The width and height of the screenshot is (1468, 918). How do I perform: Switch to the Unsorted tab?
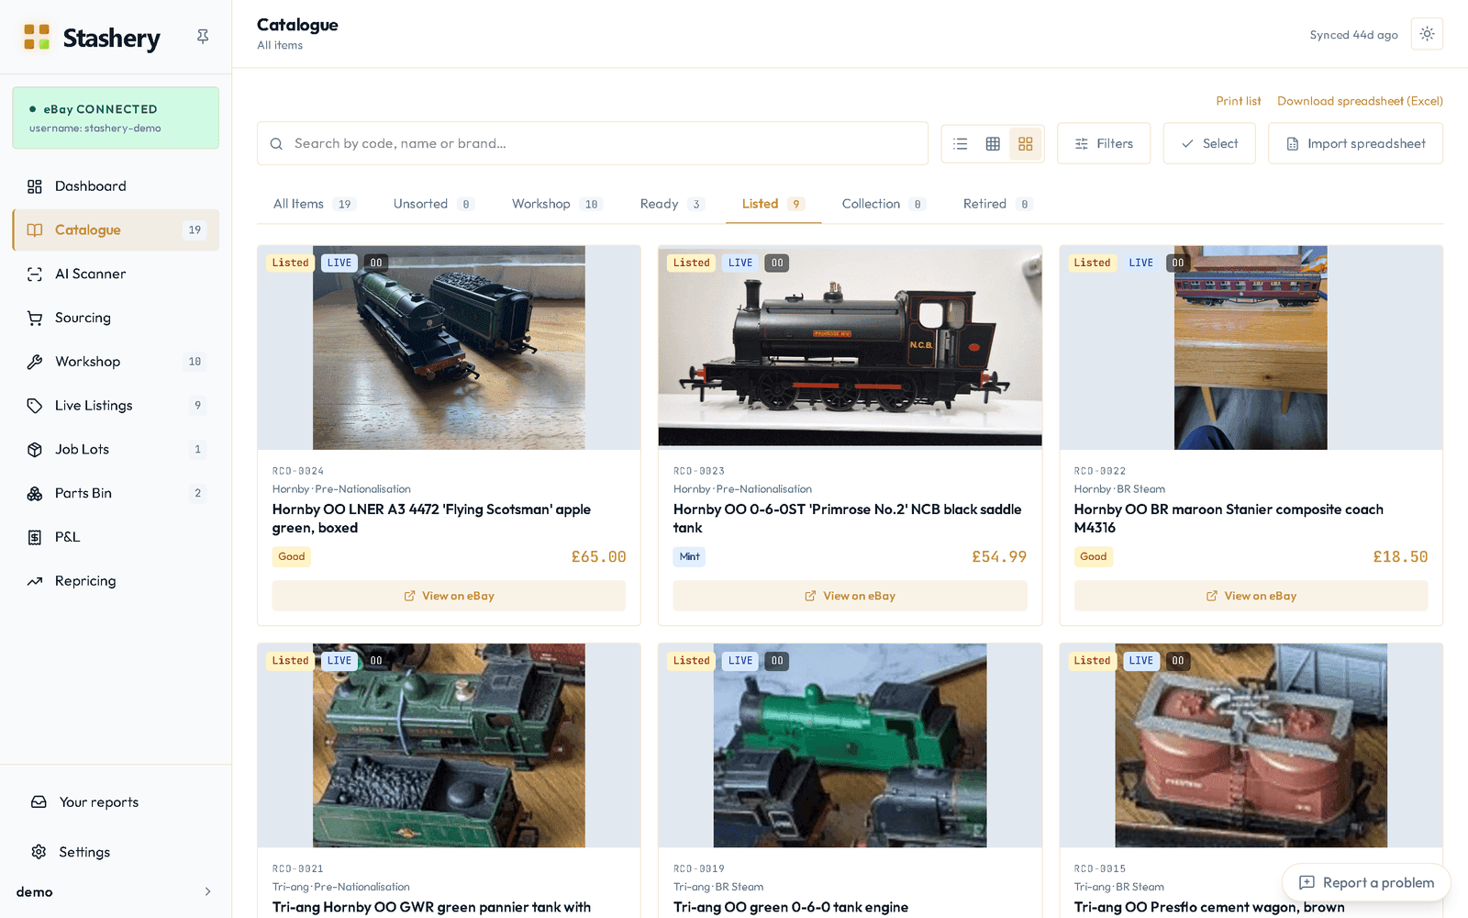pyautogui.click(x=433, y=204)
